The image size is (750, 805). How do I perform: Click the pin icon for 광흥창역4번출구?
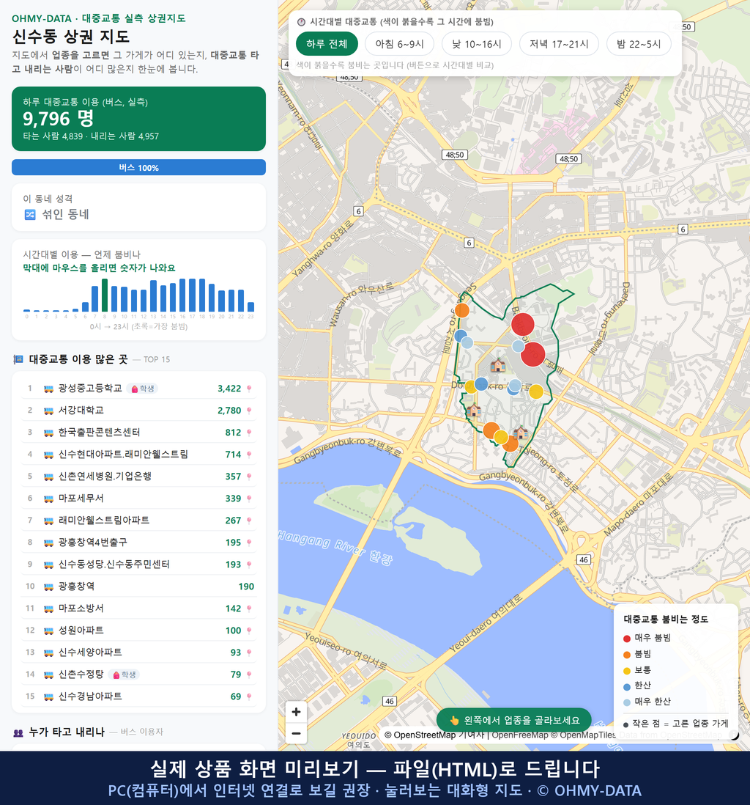tap(249, 543)
